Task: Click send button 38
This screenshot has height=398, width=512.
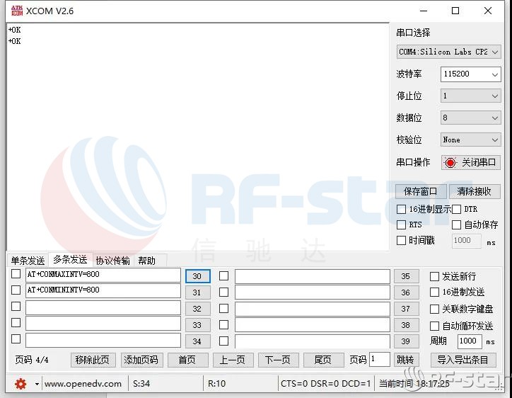Action: (x=407, y=325)
